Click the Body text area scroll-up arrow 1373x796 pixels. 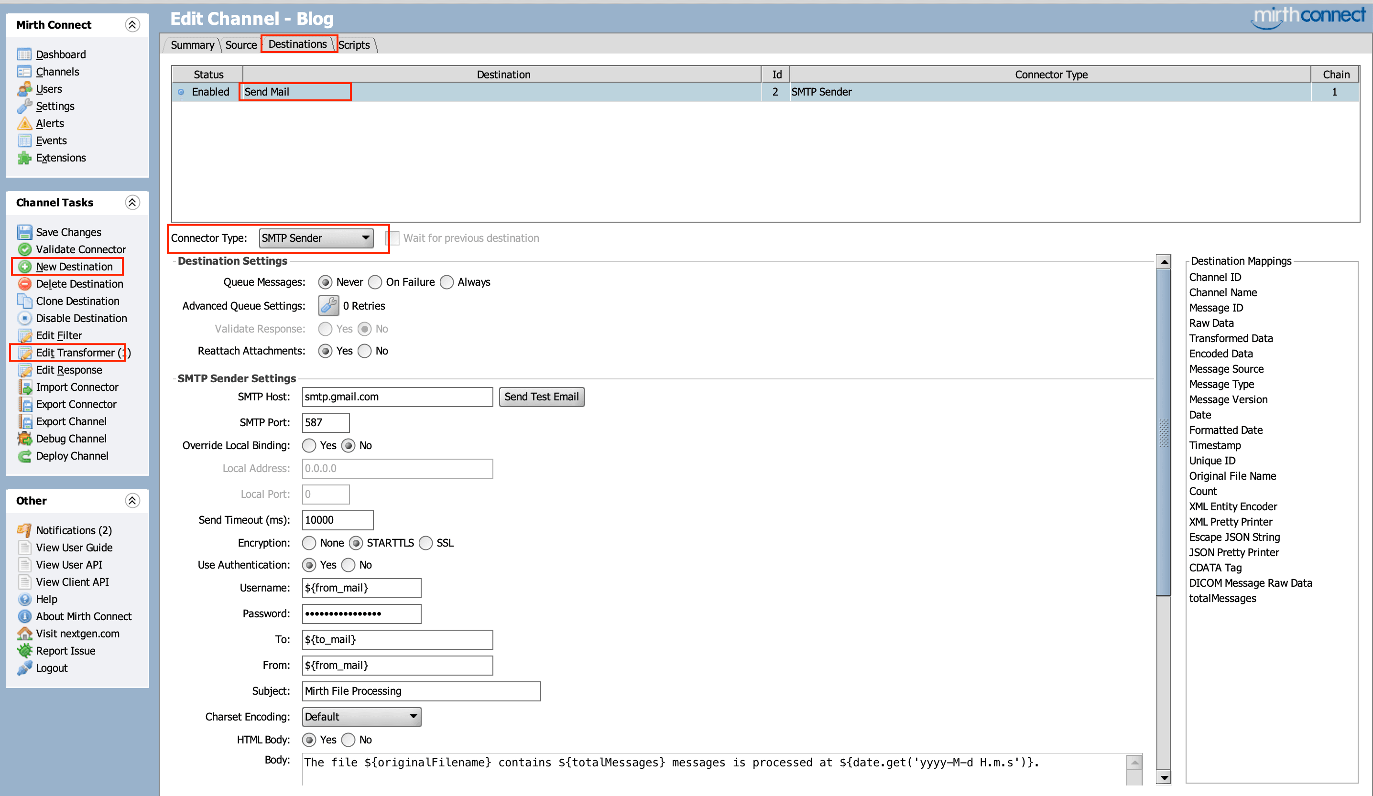(x=1134, y=763)
